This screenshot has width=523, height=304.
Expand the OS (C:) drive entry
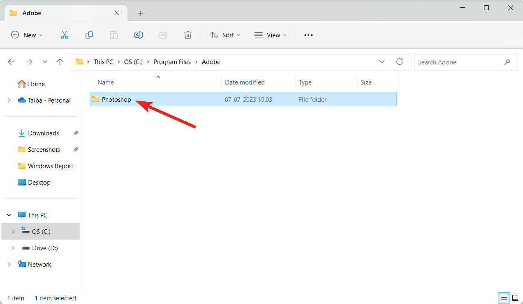click(x=14, y=231)
